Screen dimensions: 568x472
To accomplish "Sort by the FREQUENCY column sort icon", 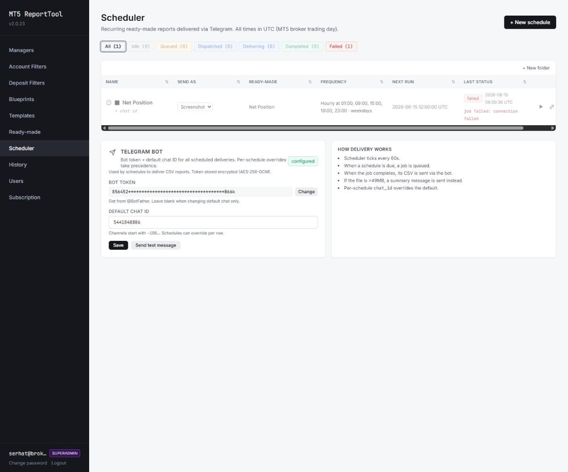I will pyautogui.click(x=382, y=82).
